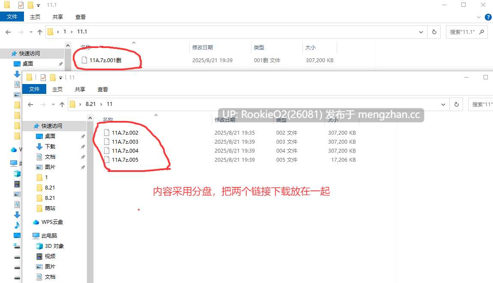Open 图片 under quick access in the 11 window
Screen dimensions: 493x283
(50, 167)
